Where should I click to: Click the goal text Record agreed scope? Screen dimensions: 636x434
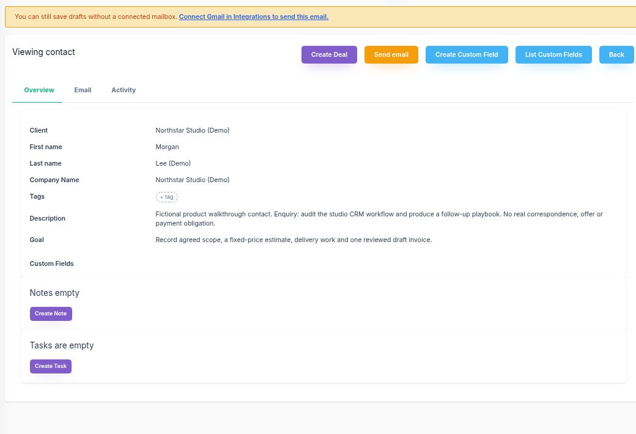tap(294, 240)
